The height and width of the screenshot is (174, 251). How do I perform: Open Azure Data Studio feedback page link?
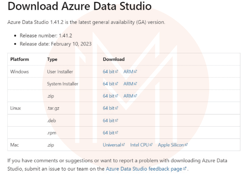(144, 169)
